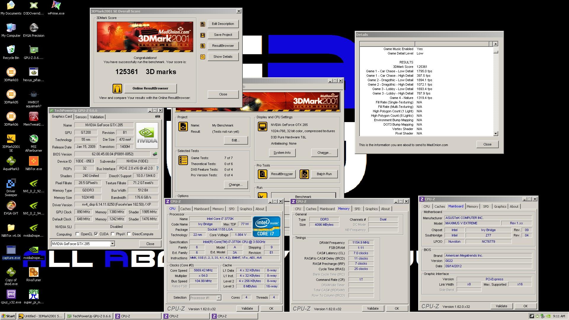This screenshot has width=569, height=320.
Task: Enable the DirectCompute checkbox in GPU-Z
Action: [129, 234]
